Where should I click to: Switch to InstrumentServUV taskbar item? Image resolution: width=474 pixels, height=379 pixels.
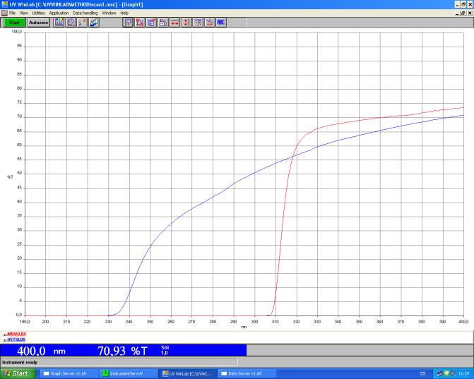128,373
